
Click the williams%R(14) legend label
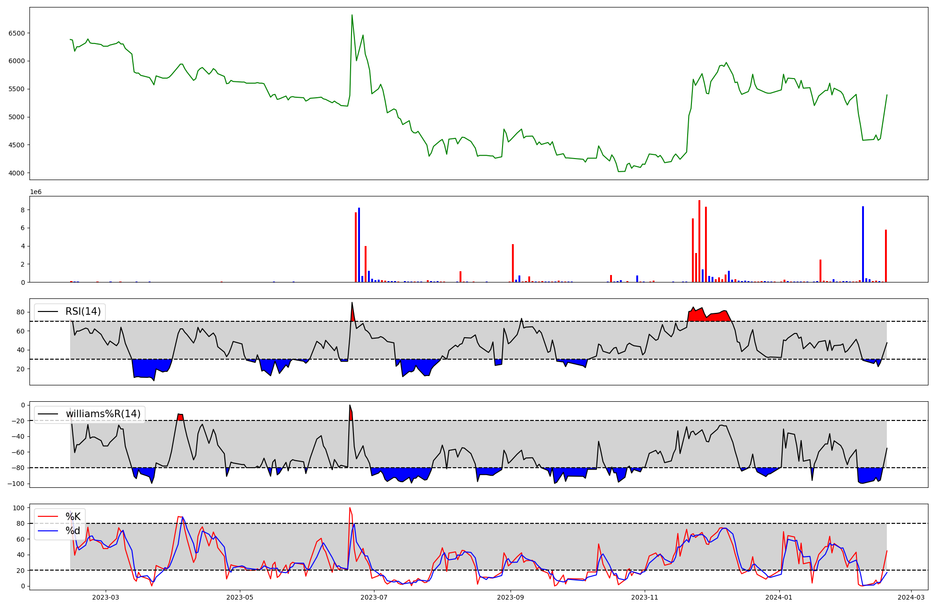[103, 414]
